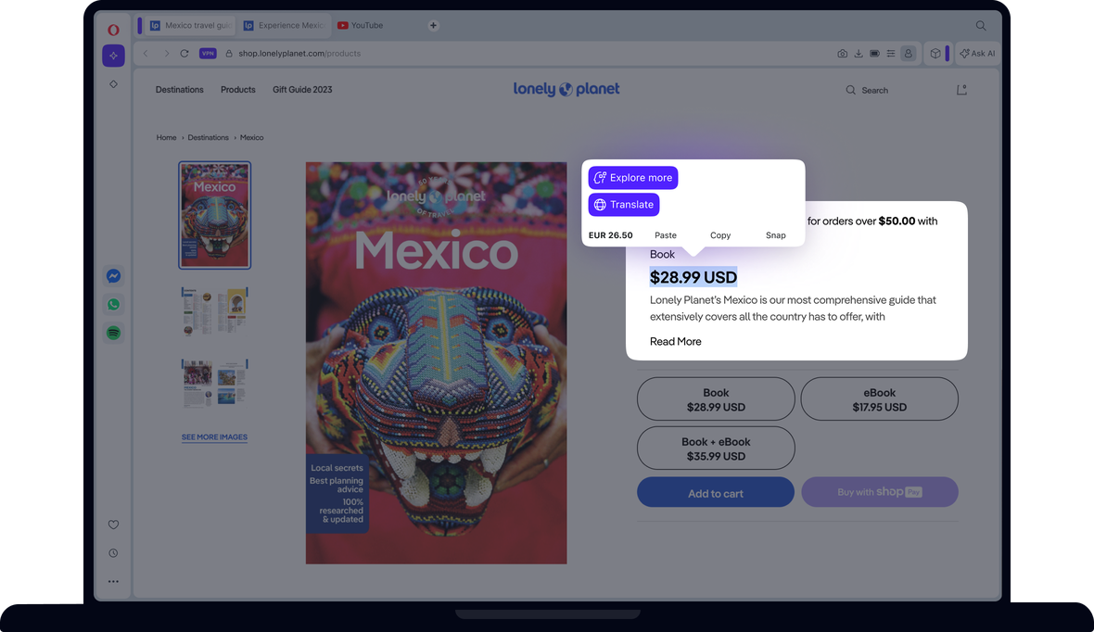Open the Destinations navigation menu
1094x632 pixels.
point(179,90)
